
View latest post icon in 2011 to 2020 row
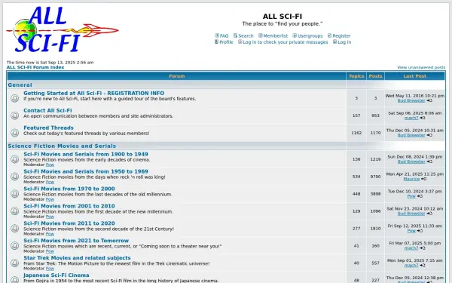(x=420, y=231)
